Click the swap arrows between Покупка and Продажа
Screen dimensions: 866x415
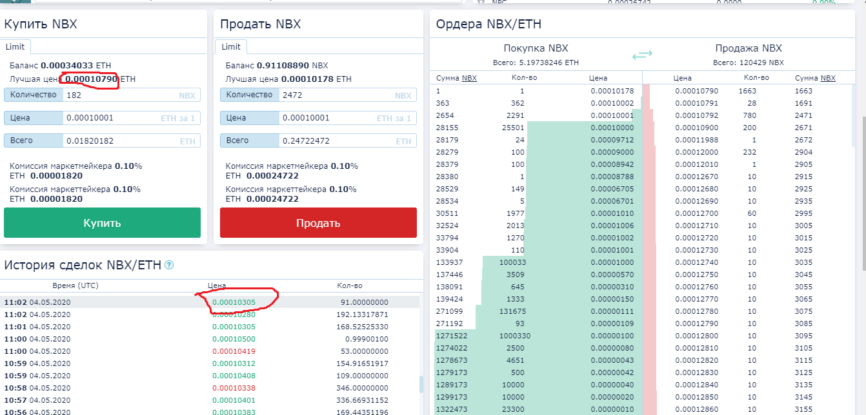[642, 55]
